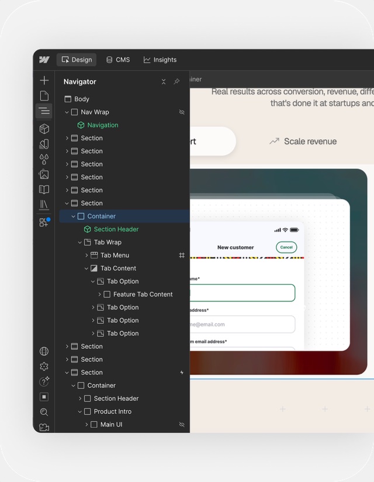This screenshot has width=374, height=482.
Task: Collapse the Tab Wrap chevron
Action: coord(80,242)
